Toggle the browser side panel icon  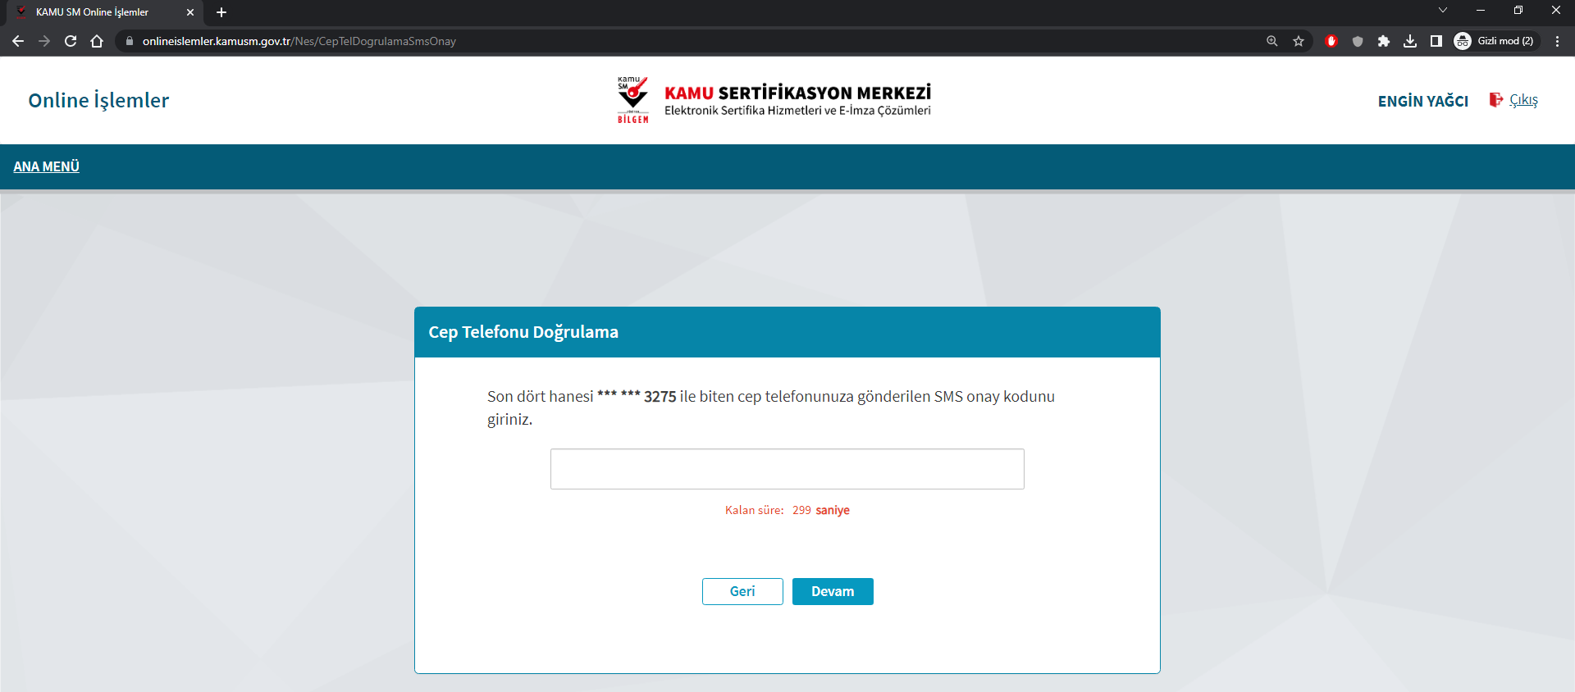[1436, 41]
